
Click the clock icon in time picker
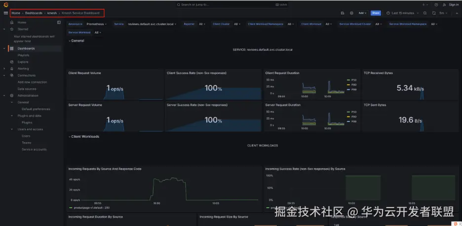[388, 13]
